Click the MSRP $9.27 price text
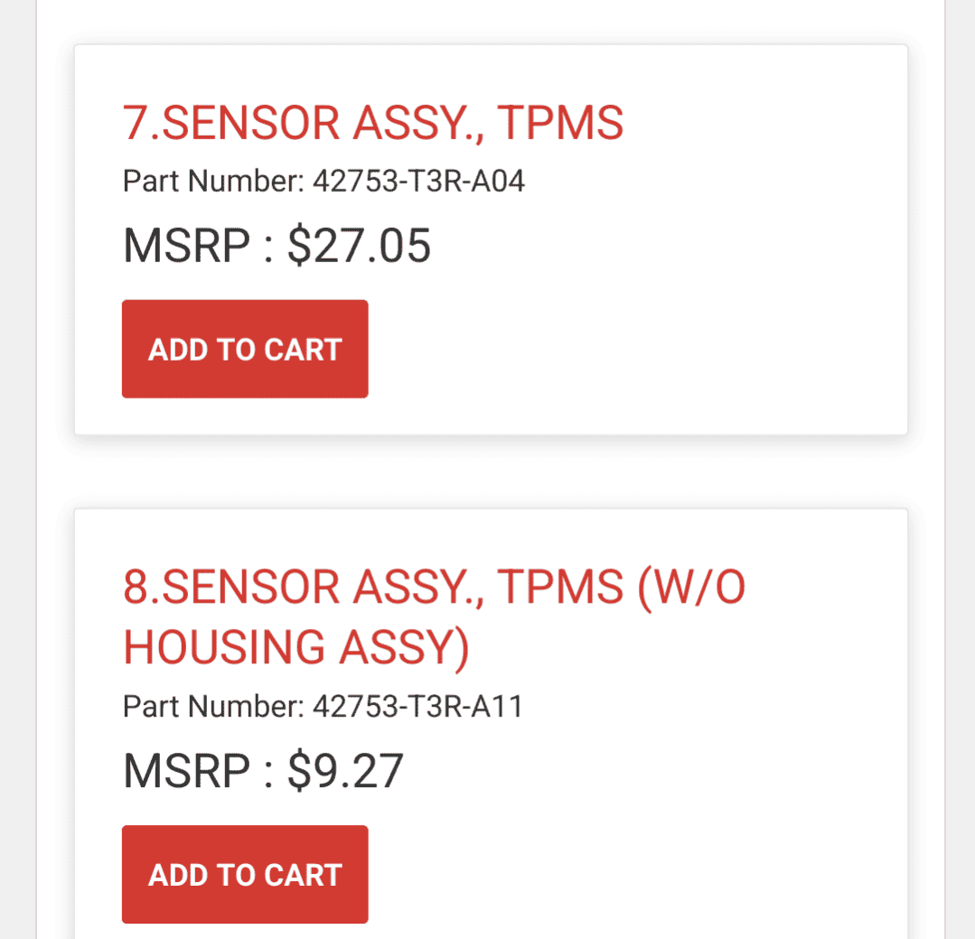975x939 pixels. click(263, 770)
